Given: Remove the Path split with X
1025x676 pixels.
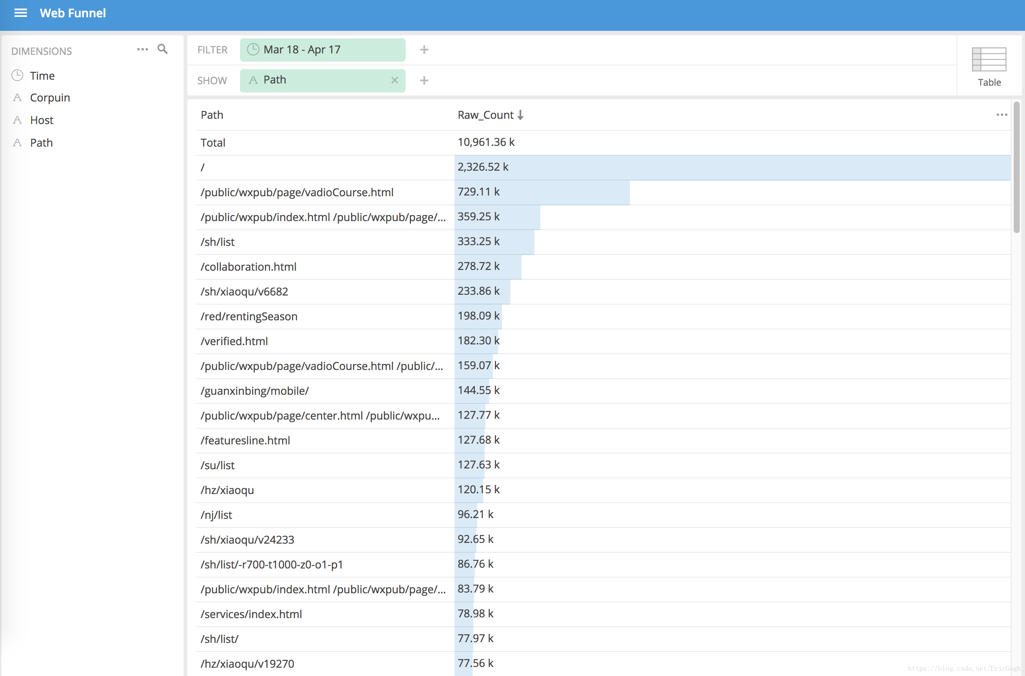Looking at the screenshot, I should click(x=394, y=80).
